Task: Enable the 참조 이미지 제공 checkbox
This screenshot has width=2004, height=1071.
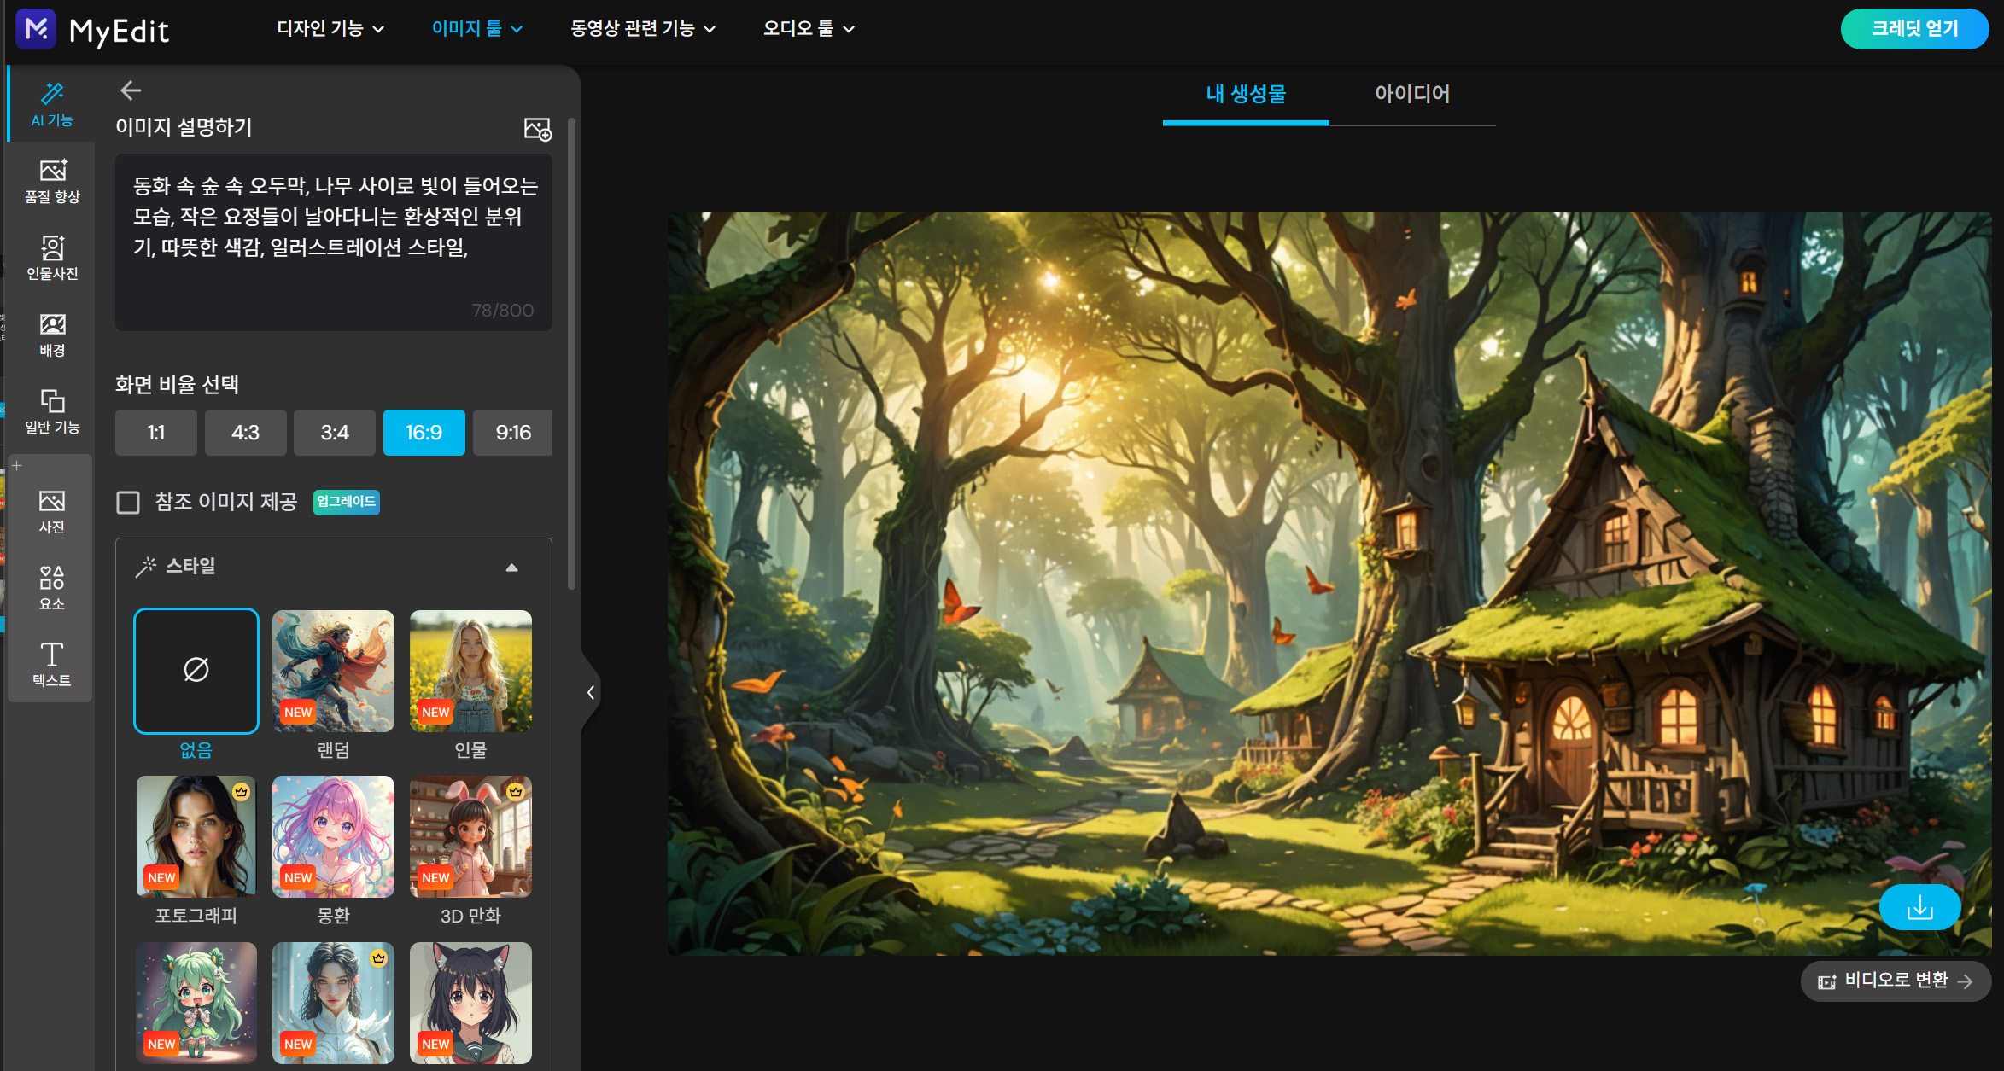Action: (128, 502)
